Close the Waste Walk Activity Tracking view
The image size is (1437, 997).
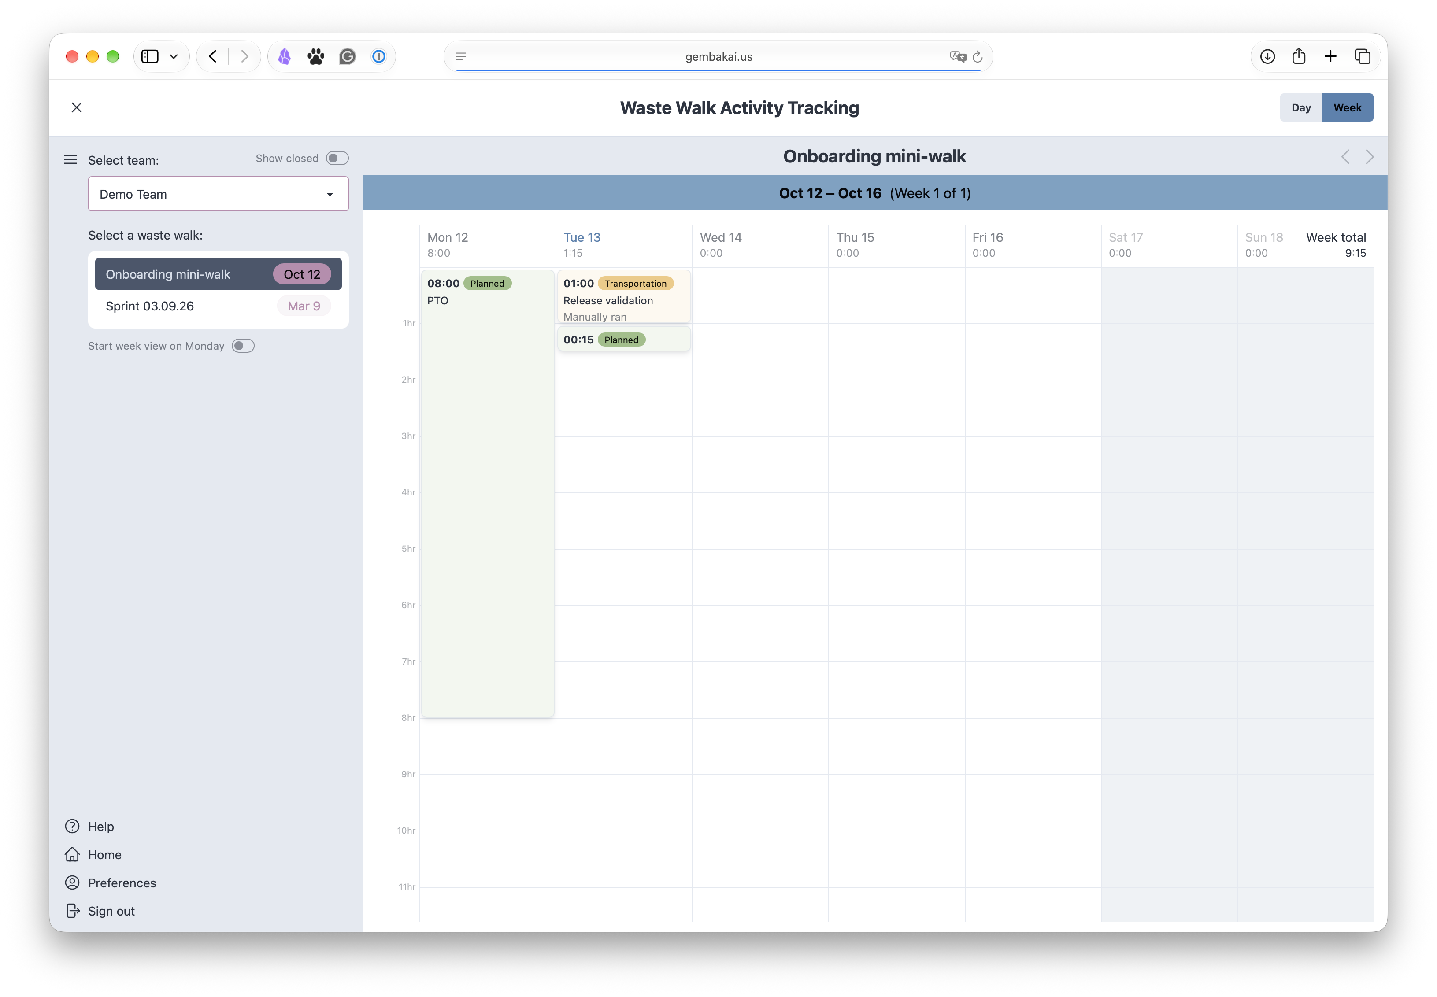click(77, 107)
